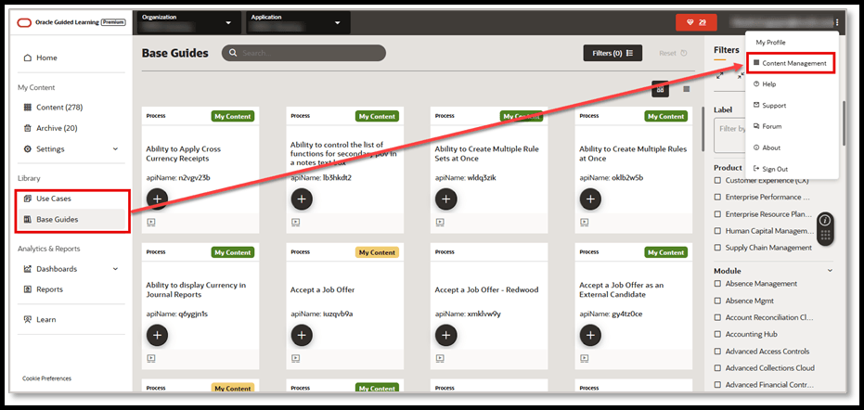Check Customer Experience (CX) product filter
The image size is (864, 410).
click(x=717, y=180)
